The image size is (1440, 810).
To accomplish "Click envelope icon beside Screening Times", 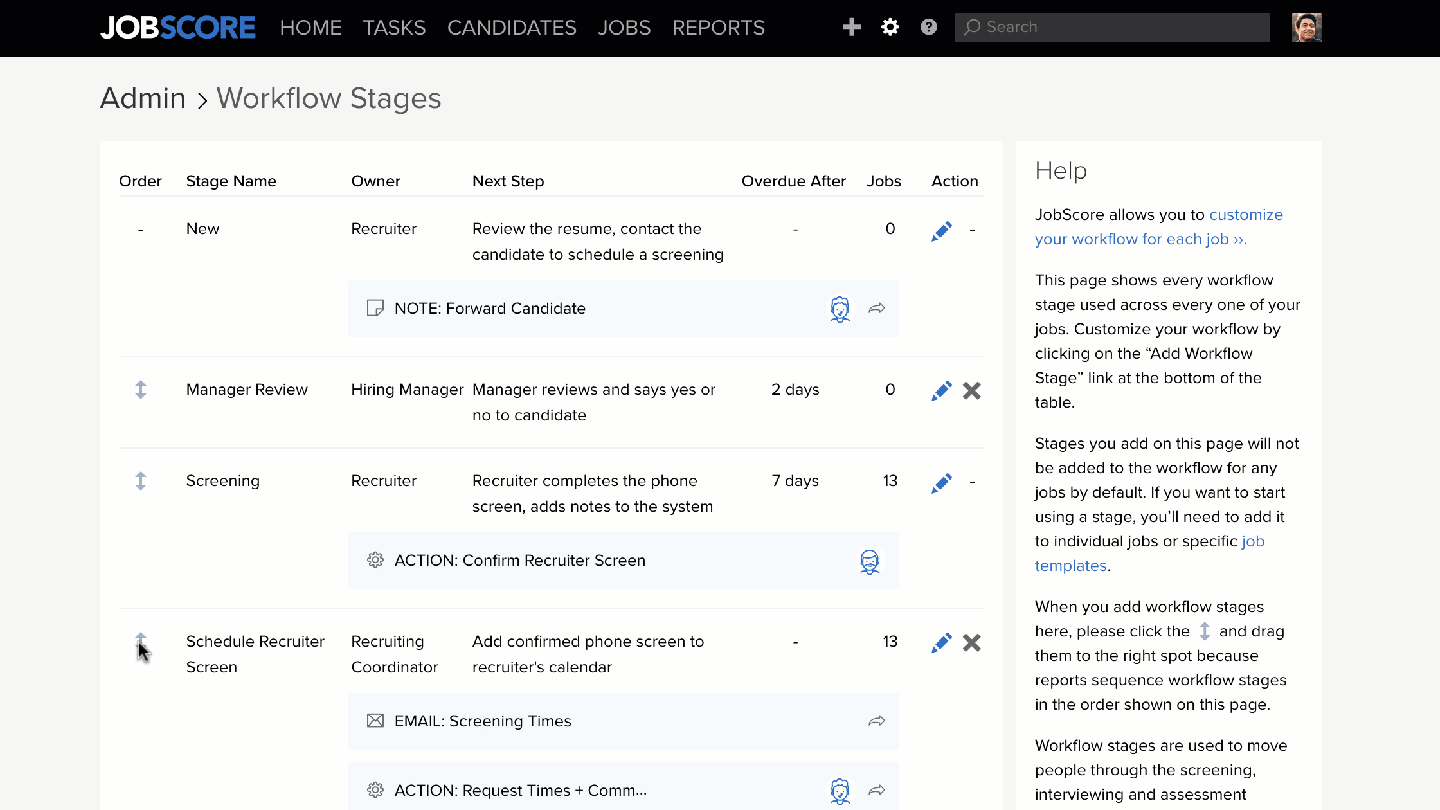I will [x=375, y=721].
